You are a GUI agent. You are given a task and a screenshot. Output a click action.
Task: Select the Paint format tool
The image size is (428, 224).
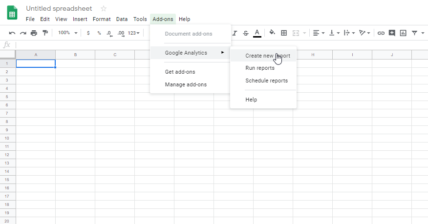coord(45,33)
